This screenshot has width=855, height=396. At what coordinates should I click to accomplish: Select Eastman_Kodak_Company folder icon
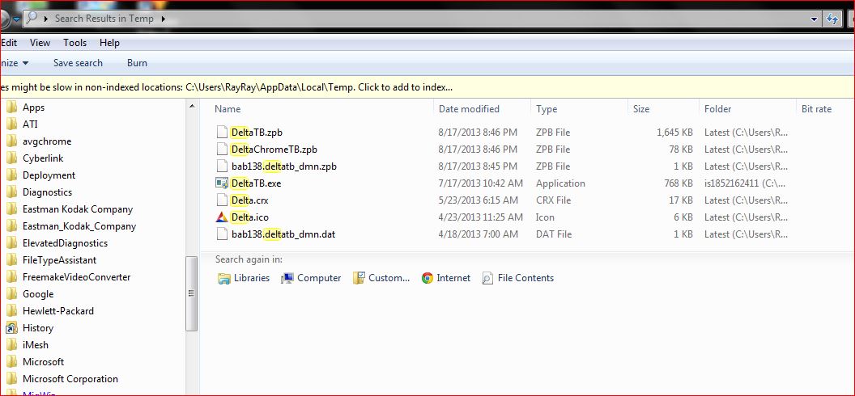pyautogui.click(x=11, y=225)
